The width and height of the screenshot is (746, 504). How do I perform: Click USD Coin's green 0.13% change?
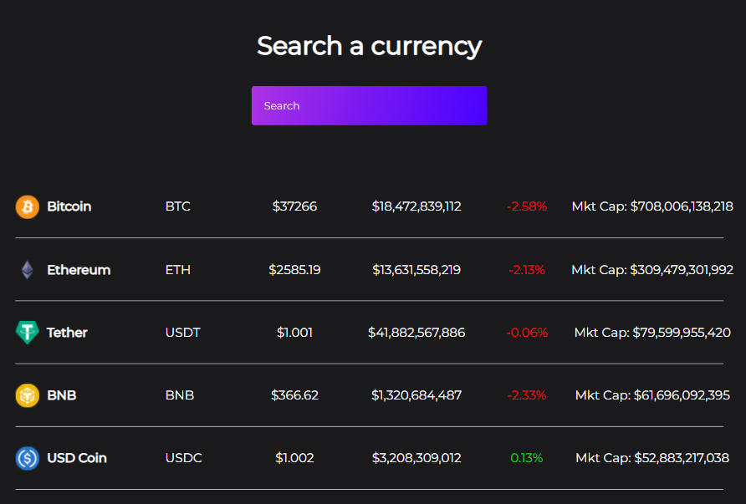(527, 458)
